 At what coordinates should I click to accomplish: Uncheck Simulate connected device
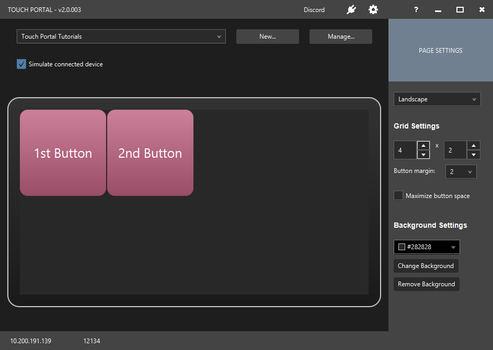coord(21,64)
